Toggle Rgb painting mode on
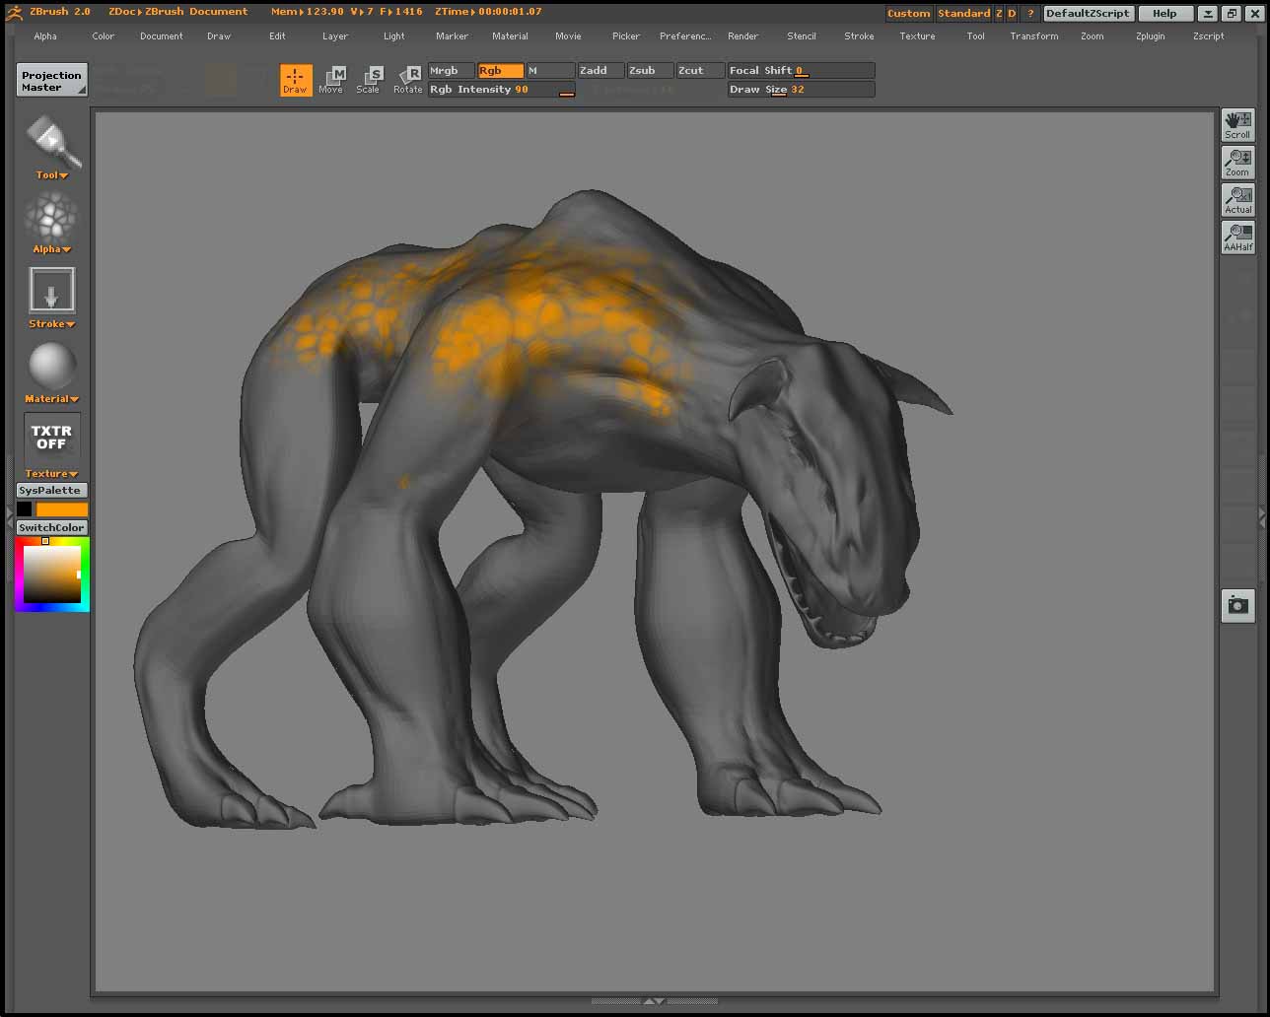This screenshot has width=1270, height=1017. [500, 70]
